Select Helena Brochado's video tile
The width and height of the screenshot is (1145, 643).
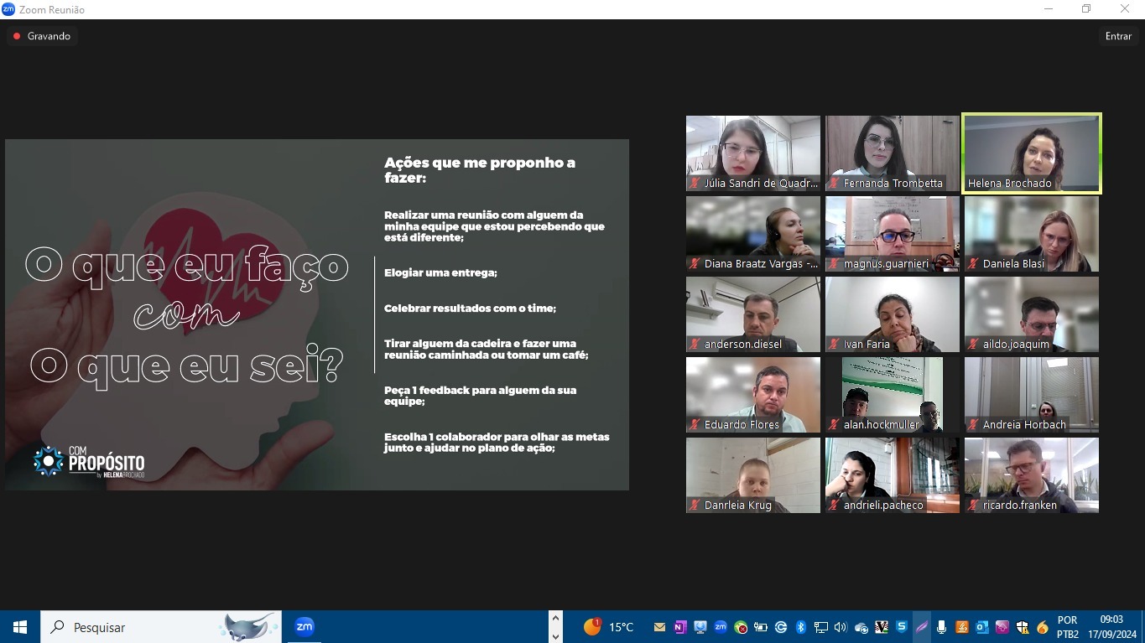[1031, 153]
